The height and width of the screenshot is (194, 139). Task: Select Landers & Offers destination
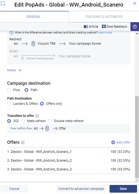(9, 104)
